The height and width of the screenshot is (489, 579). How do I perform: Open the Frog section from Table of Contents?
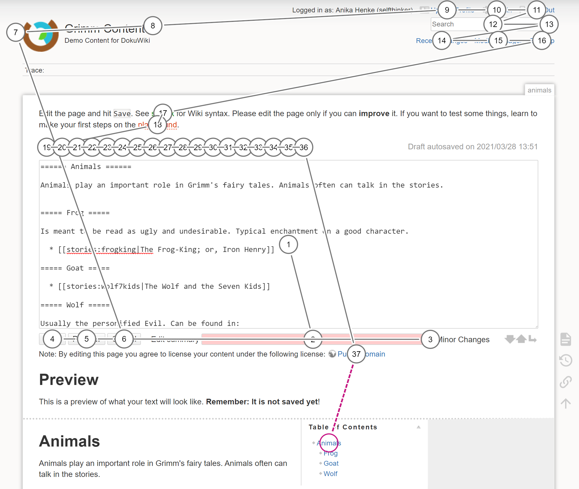(331, 453)
